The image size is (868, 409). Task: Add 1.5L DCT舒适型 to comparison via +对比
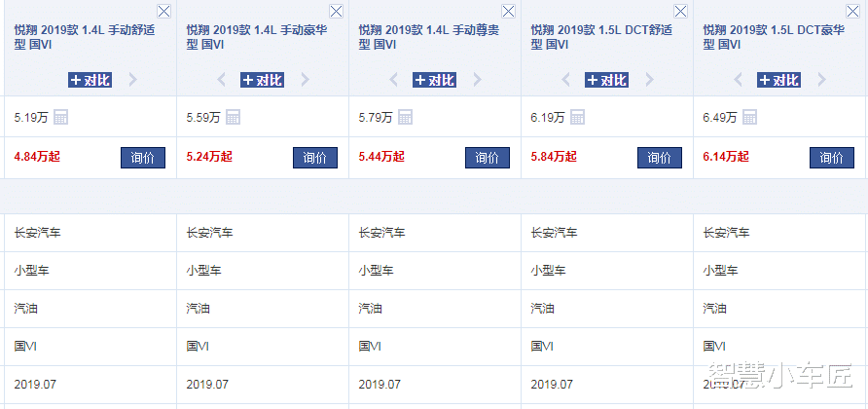tap(606, 80)
